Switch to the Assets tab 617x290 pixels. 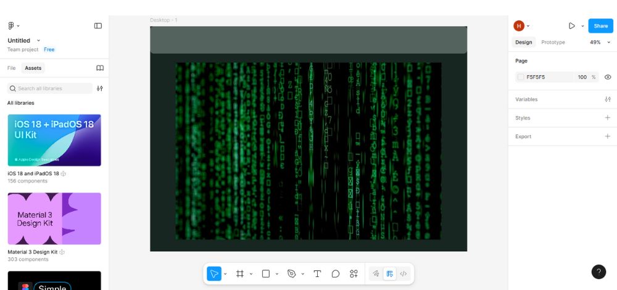click(33, 68)
